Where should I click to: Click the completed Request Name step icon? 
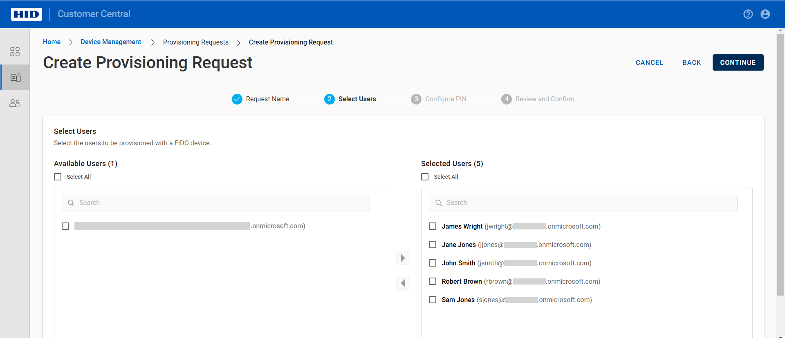pos(237,99)
